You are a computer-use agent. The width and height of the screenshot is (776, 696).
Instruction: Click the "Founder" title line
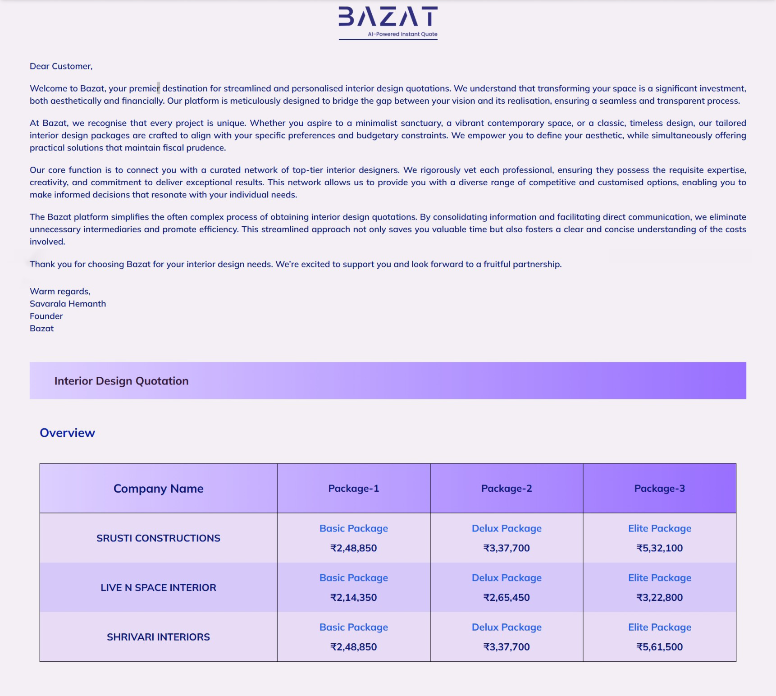point(46,316)
